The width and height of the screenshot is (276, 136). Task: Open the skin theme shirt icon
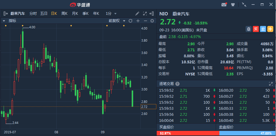point(233,5)
